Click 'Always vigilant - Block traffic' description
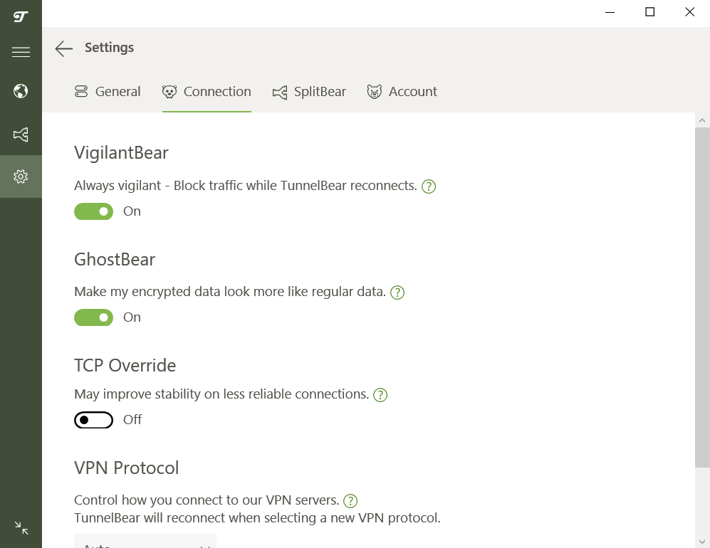 tap(246, 186)
